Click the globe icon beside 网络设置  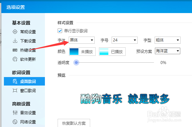pos(15,122)
